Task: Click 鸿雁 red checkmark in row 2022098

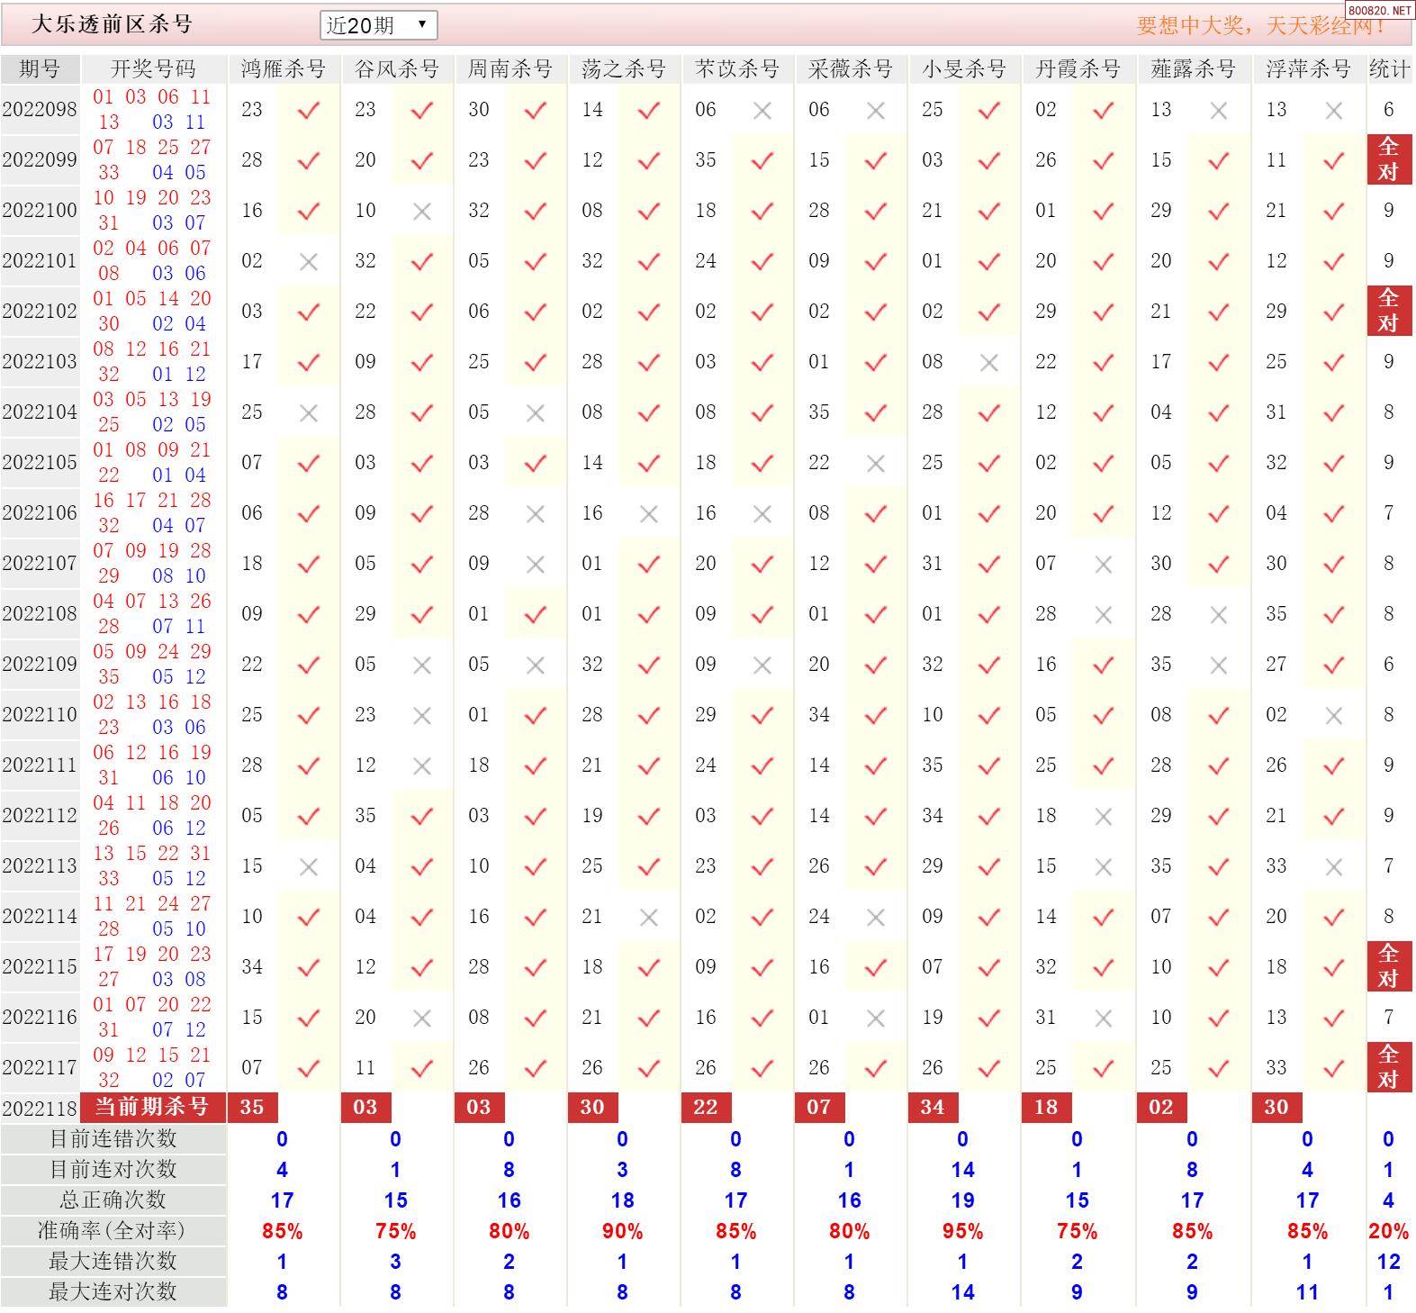Action: (309, 110)
